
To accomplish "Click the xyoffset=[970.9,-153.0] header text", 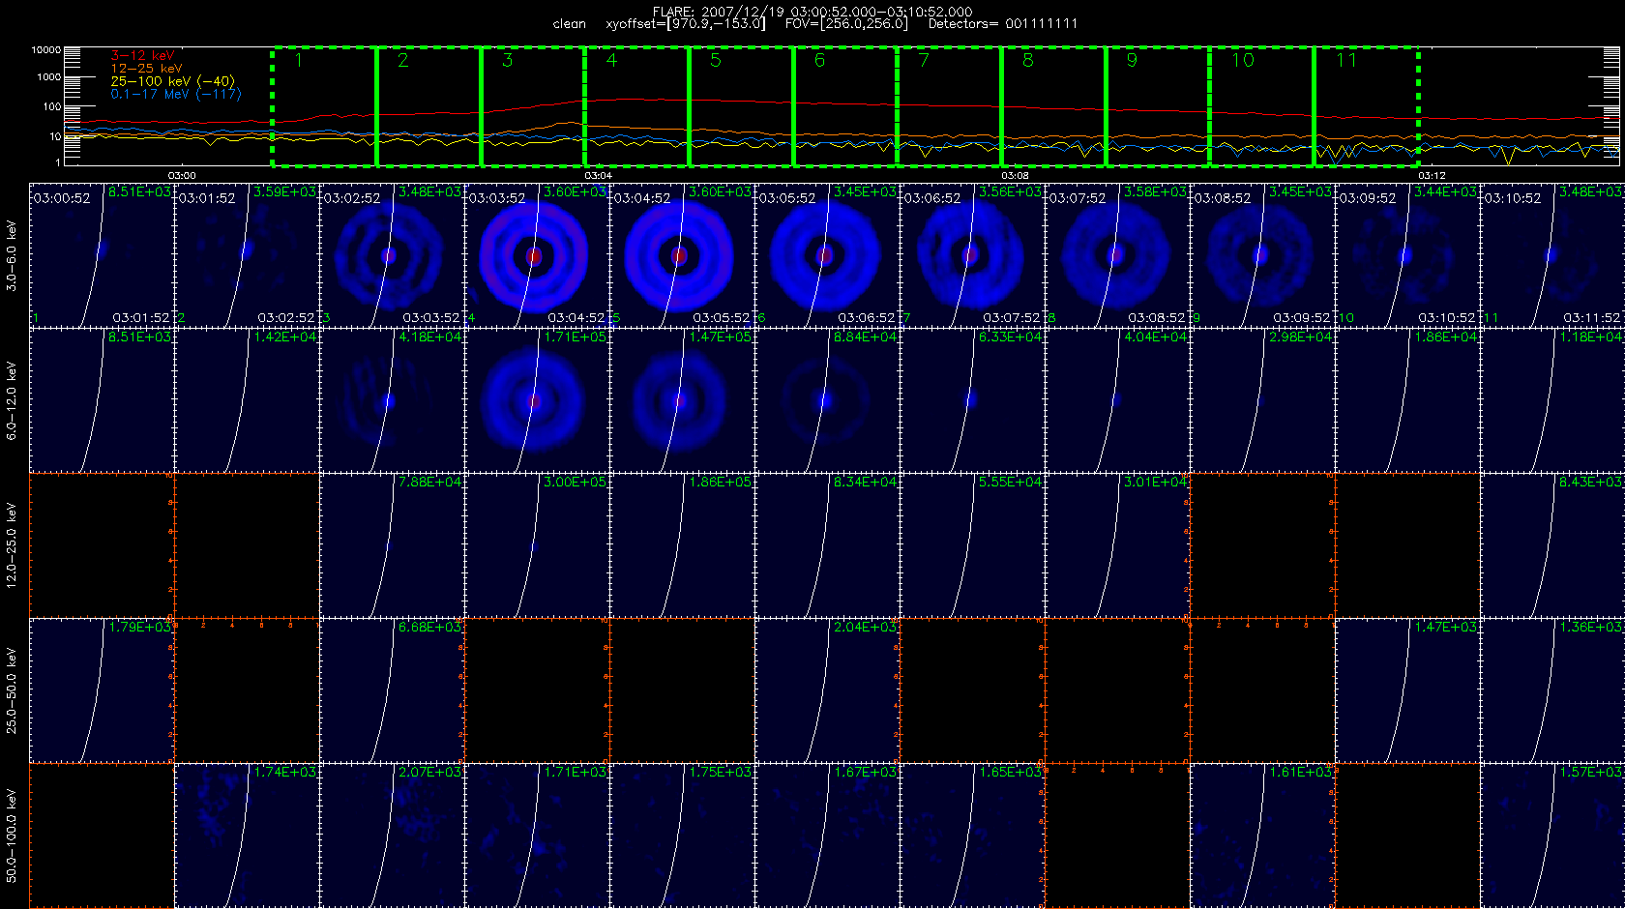I will coord(685,23).
